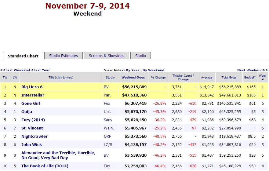Select the Studio tab

pyautogui.click(x=140, y=56)
